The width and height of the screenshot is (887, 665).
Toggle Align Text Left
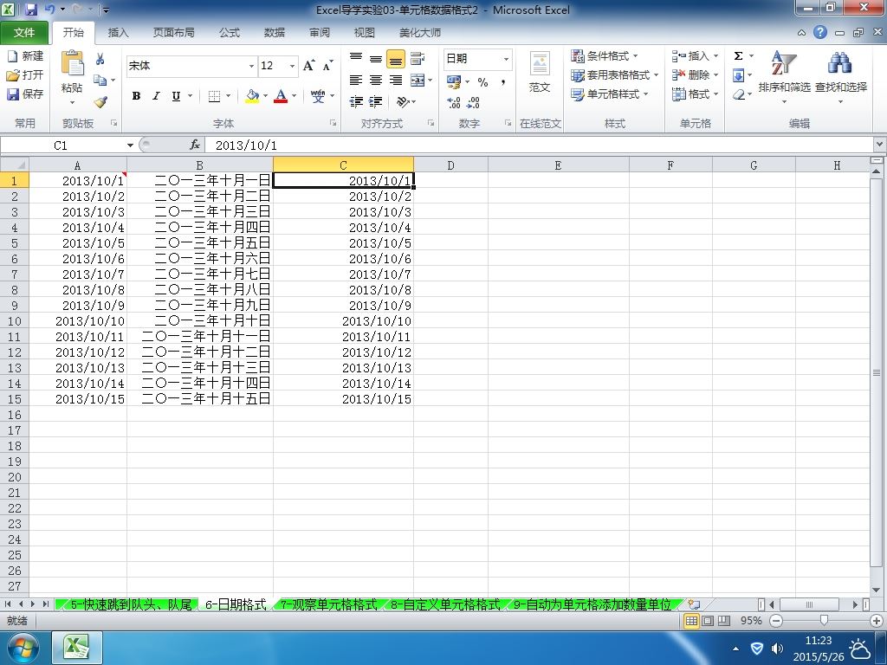point(356,81)
